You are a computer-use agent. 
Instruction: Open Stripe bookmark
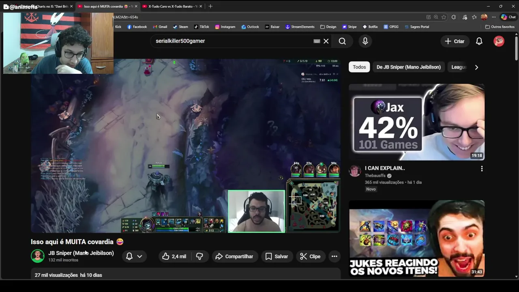click(x=350, y=27)
